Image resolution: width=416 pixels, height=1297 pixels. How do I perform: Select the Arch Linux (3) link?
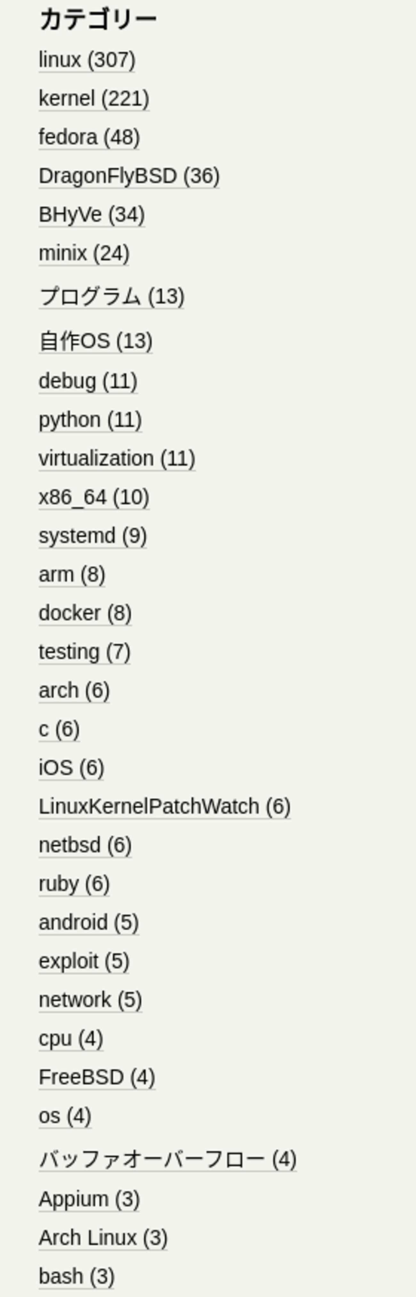(103, 1238)
